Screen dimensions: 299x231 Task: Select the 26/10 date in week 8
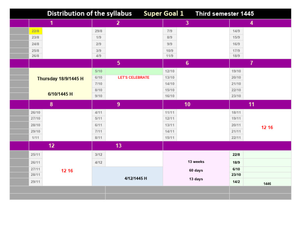pos(35,112)
